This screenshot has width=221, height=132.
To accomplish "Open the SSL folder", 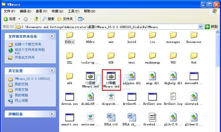I will pyautogui.click(x=70, y=58).
